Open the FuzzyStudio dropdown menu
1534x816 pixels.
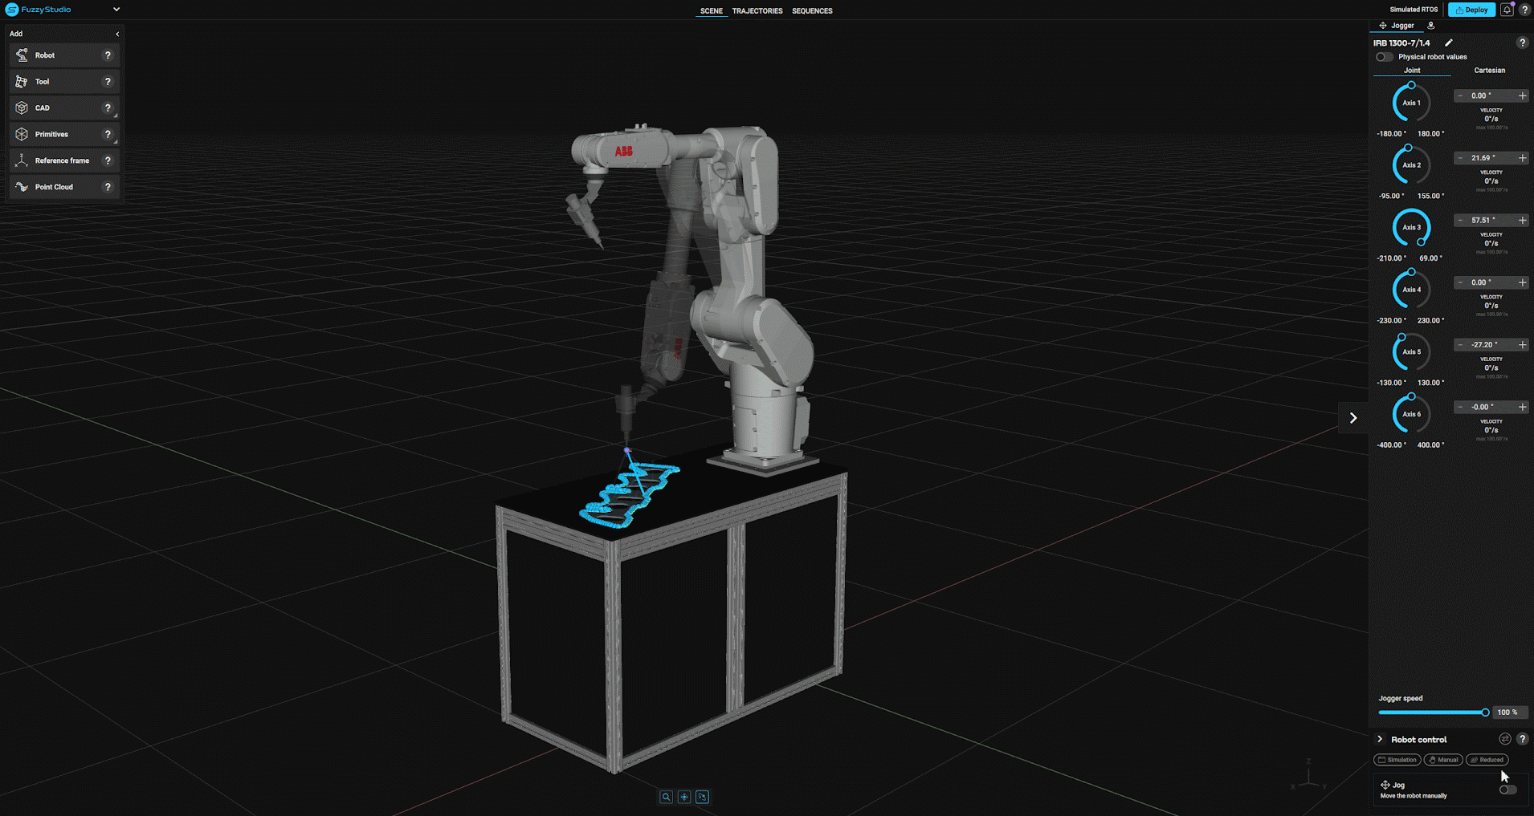point(116,10)
